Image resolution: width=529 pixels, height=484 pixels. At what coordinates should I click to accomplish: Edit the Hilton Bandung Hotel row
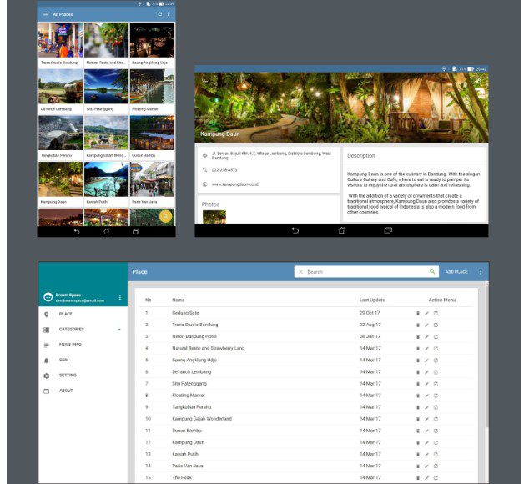426,337
